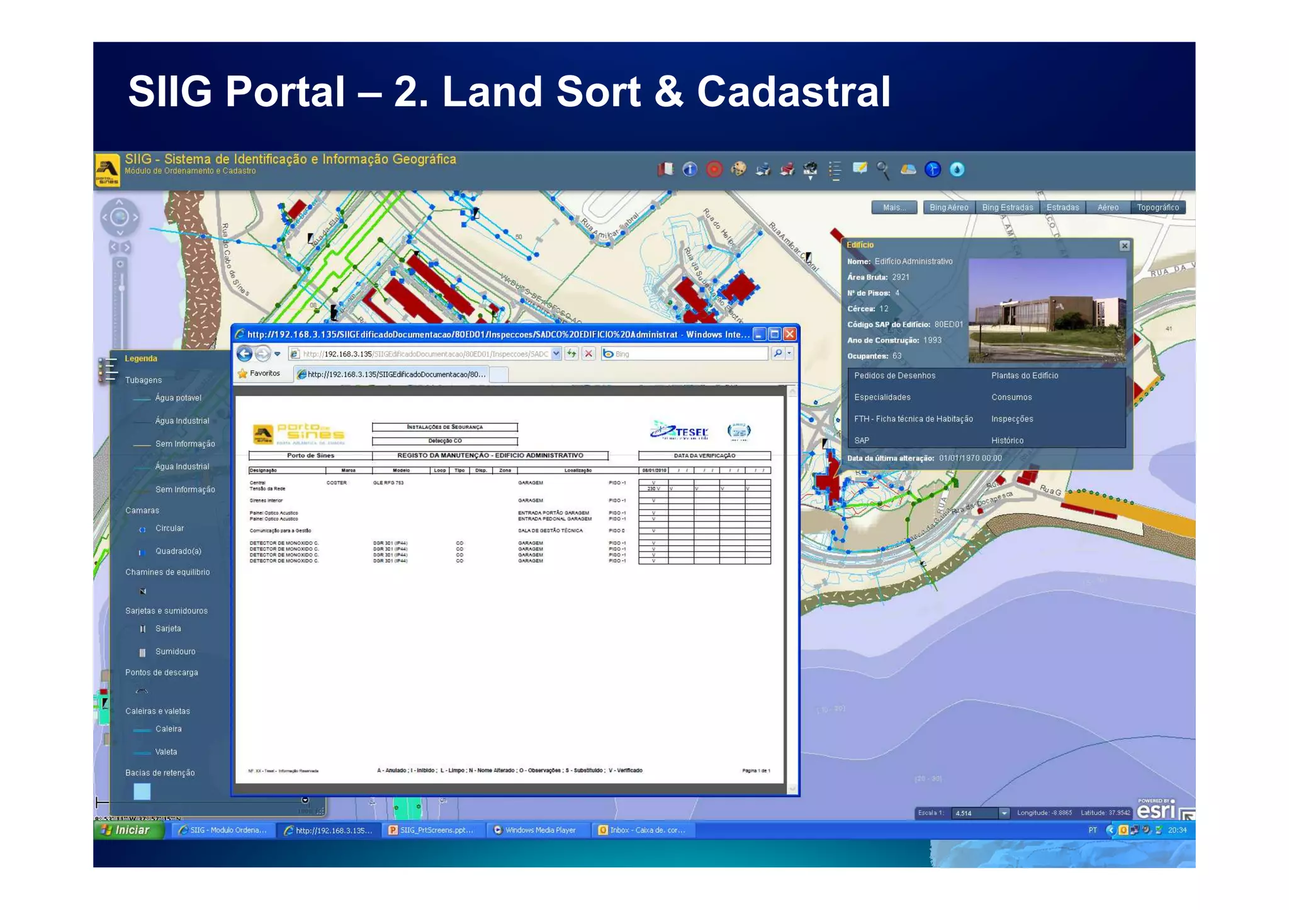Open Especialidades link

point(882,397)
